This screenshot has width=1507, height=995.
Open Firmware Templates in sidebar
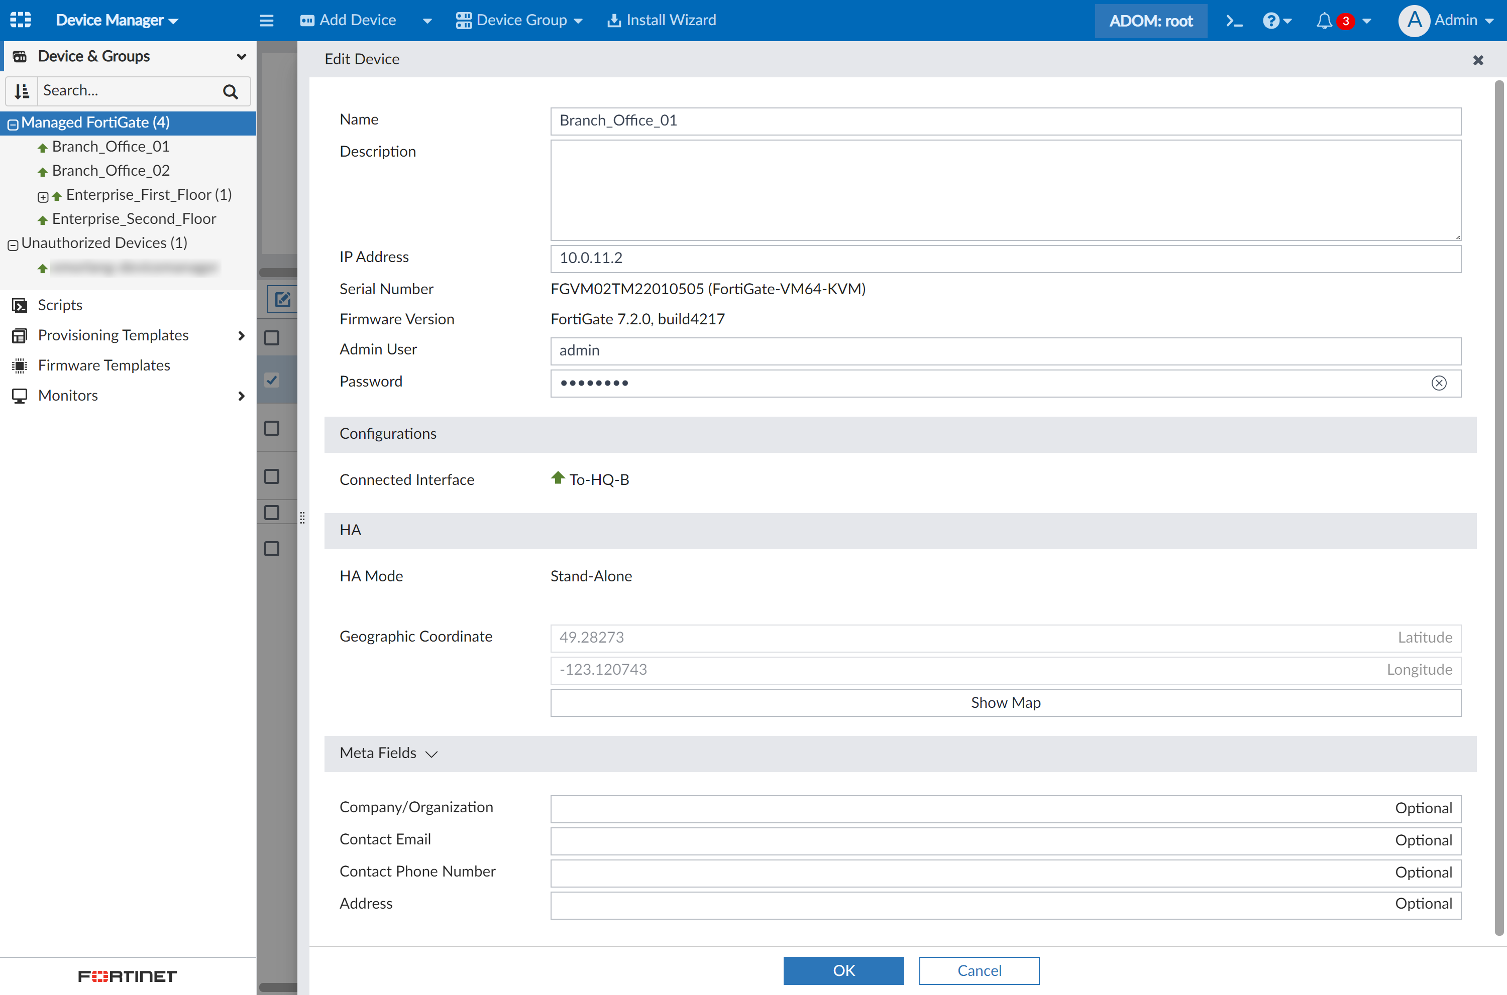coord(104,365)
